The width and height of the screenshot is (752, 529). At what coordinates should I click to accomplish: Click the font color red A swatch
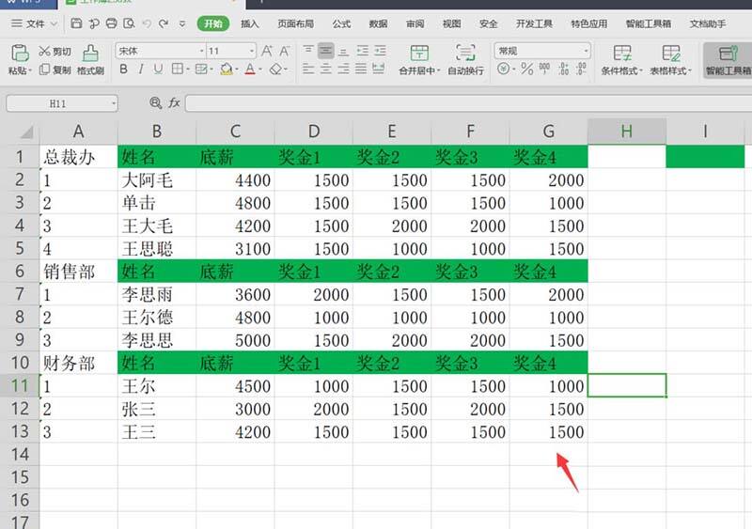pos(251,70)
